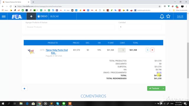Open the DIEGO user menu

[42, 16]
